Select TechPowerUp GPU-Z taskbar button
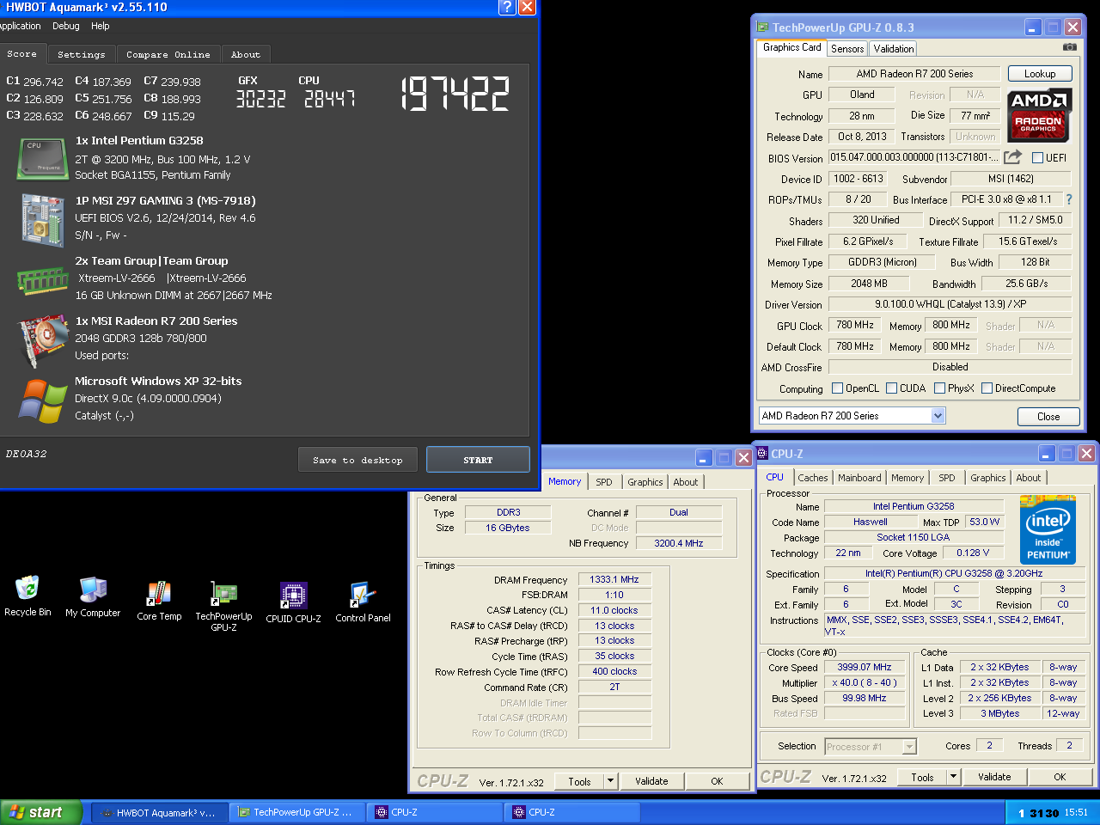1100x825 pixels. point(297,812)
